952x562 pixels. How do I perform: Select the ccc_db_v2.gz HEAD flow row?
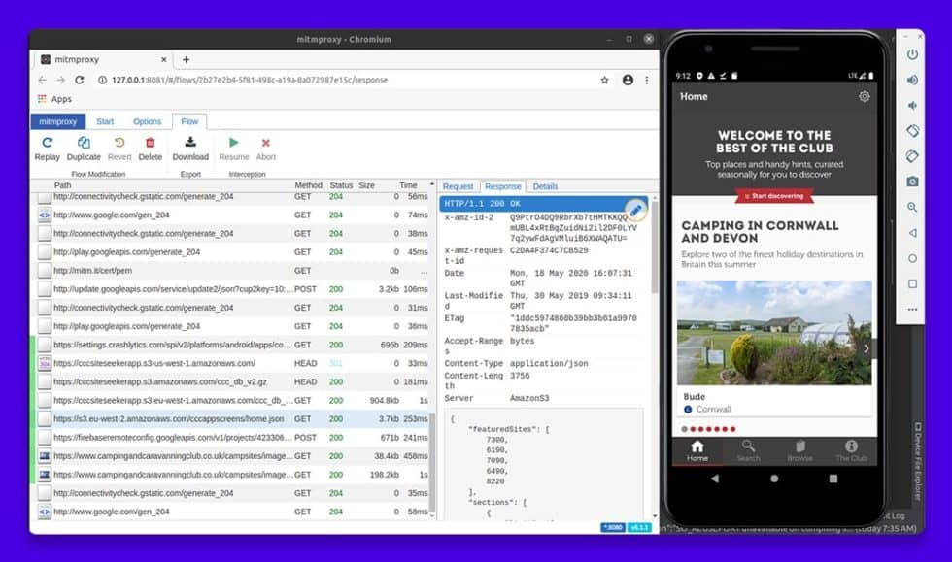point(232,381)
